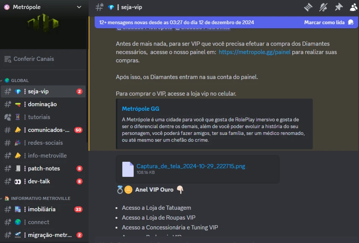Open the metropole.gg/painel link
This screenshot has height=243, width=359.
coord(254,52)
